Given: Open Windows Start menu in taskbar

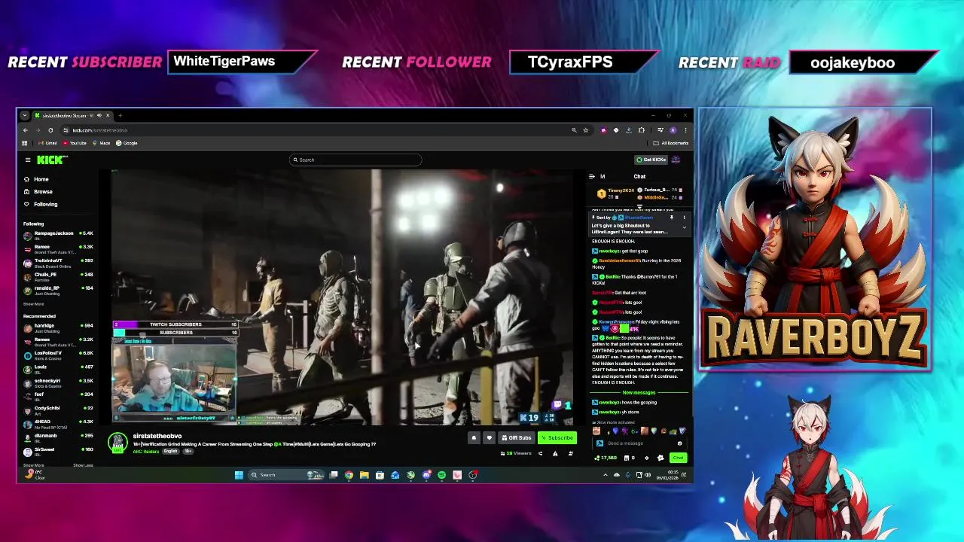Looking at the screenshot, I should (239, 475).
